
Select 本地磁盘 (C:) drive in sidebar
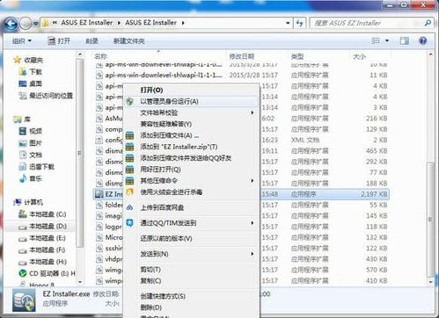[43, 214]
